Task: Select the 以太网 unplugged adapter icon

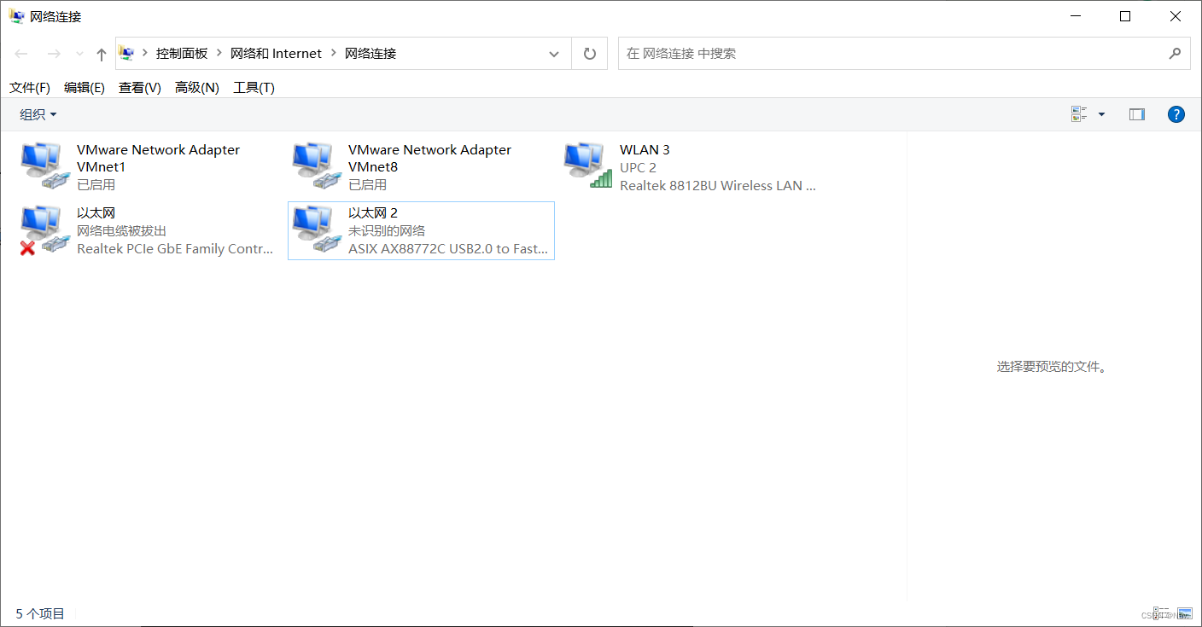Action: click(44, 229)
